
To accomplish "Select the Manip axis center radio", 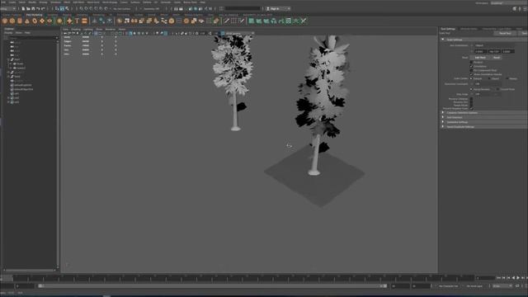I will click(x=507, y=78).
